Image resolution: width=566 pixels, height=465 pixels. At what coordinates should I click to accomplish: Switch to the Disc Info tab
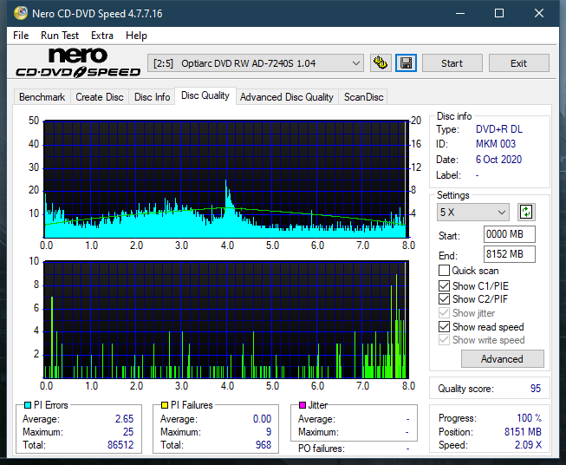[152, 97]
